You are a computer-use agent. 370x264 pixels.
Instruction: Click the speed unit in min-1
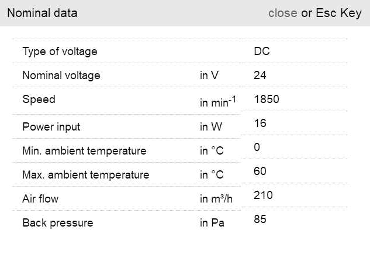point(217,102)
